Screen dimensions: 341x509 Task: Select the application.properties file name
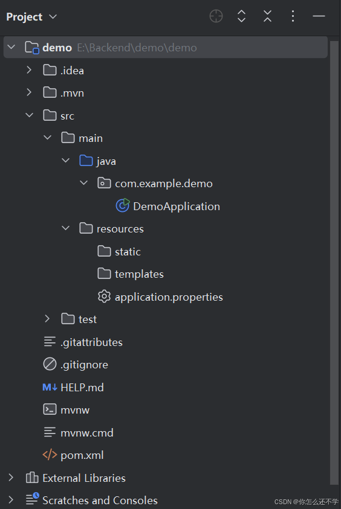click(169, 297)
